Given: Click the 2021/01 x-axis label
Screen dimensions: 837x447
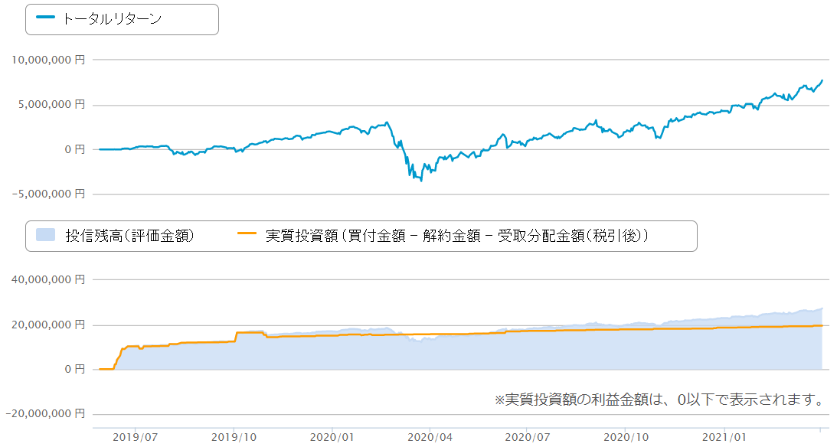Looking at the screenshot, I should pos(724,438).
